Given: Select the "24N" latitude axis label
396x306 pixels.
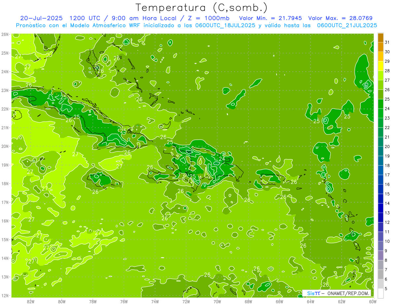Looking at the screenshot, I should pos(5,71).
